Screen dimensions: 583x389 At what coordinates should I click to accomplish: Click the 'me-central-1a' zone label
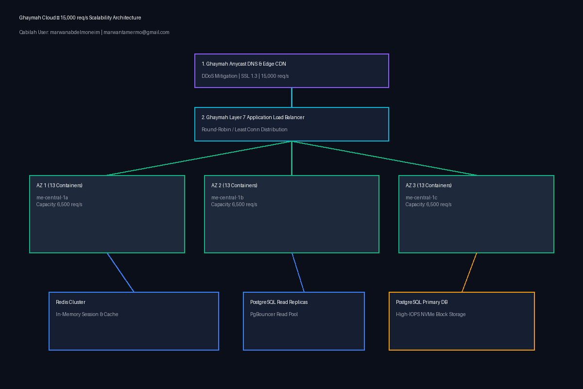[x=52, y=197]
